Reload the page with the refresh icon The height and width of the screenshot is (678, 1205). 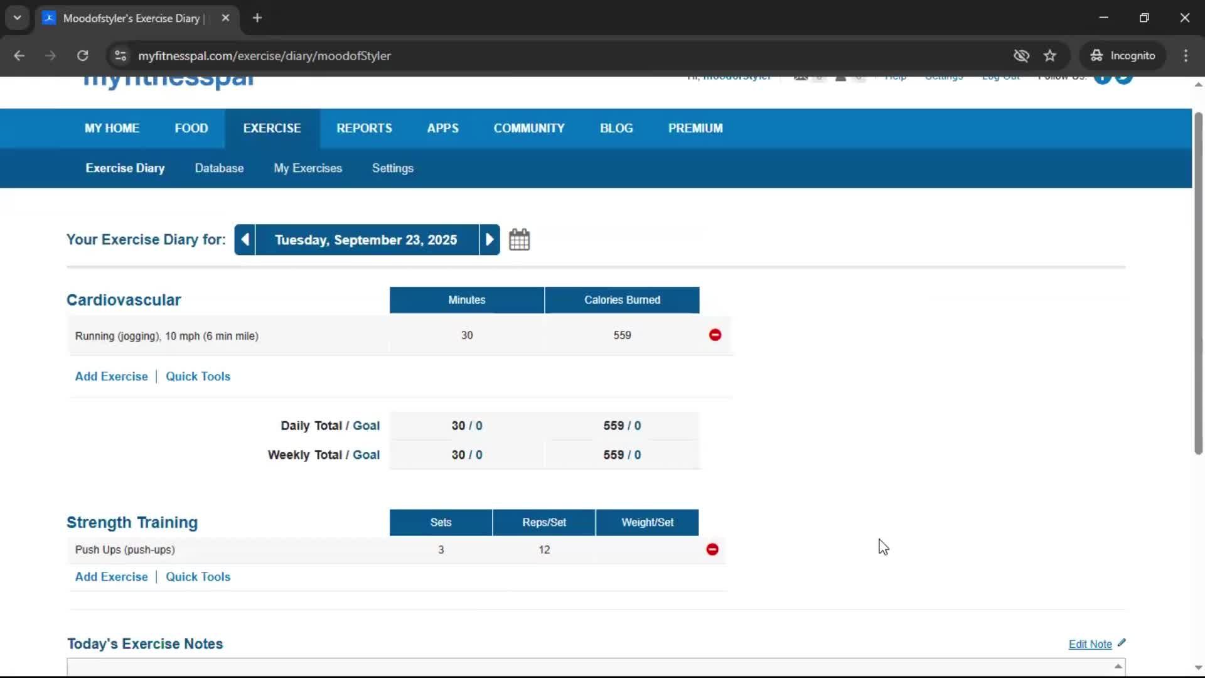82,56
